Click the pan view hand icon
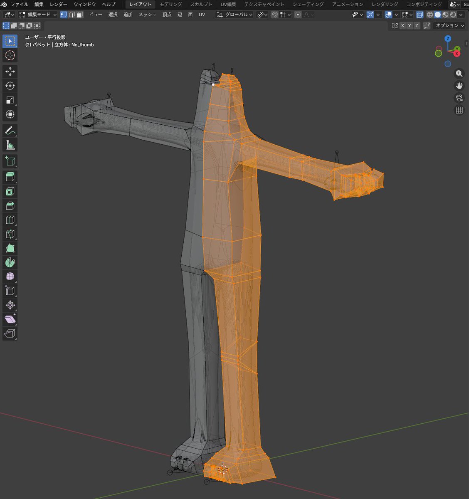 coord(459,86)
